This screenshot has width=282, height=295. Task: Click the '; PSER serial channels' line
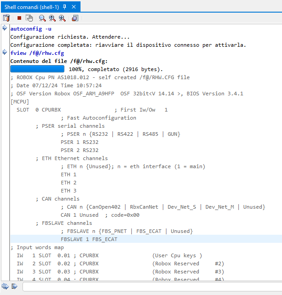pos(70,126)
